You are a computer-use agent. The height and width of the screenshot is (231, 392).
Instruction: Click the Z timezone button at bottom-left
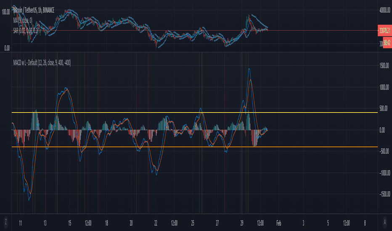click(x=5, y=222)
